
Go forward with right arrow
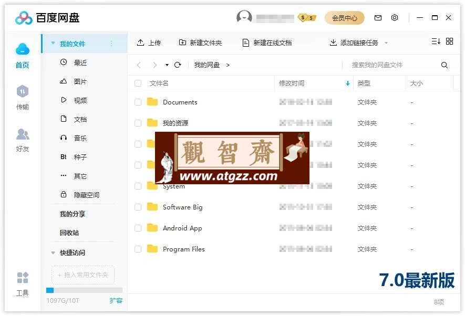pyautogui.click(x=154, y=65)
